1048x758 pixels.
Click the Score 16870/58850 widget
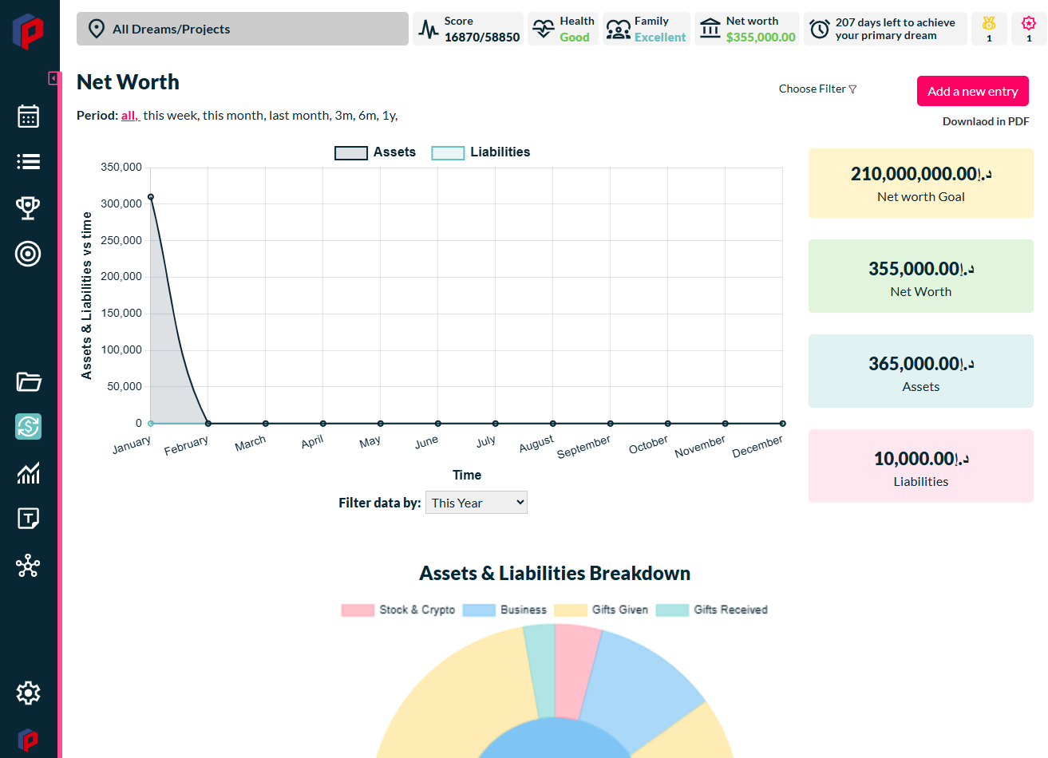click(x=468, y=29)
